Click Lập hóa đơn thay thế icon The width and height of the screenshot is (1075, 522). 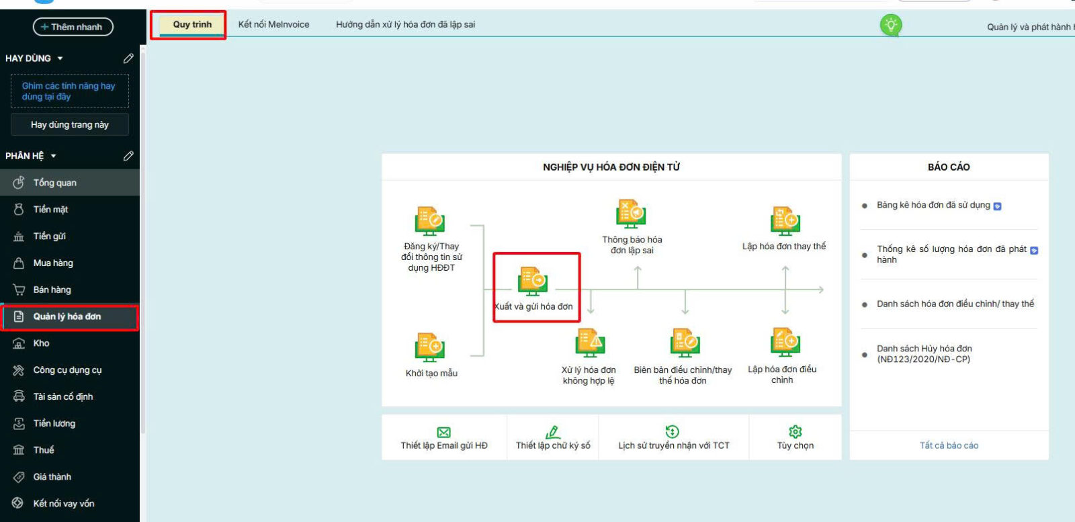click(784, 221)
